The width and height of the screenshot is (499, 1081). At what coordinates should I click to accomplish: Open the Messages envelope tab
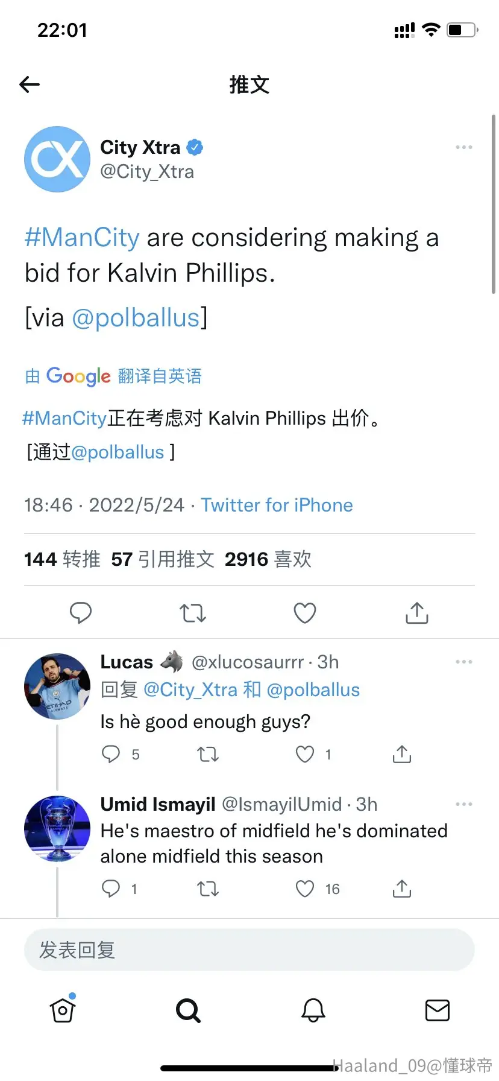point(438,1010)
